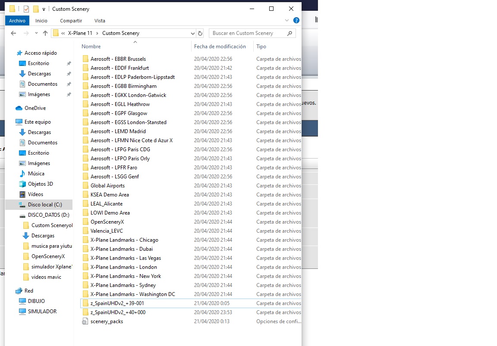497x346 pixels.
Task: Select z_SpainUHDv2_+39-001 folder icon
Action: 85,303
